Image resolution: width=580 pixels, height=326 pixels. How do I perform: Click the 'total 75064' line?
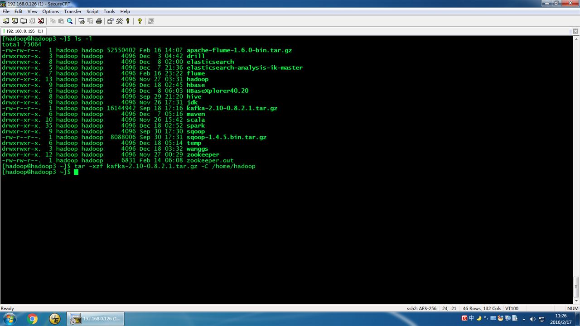coord(22,44)
